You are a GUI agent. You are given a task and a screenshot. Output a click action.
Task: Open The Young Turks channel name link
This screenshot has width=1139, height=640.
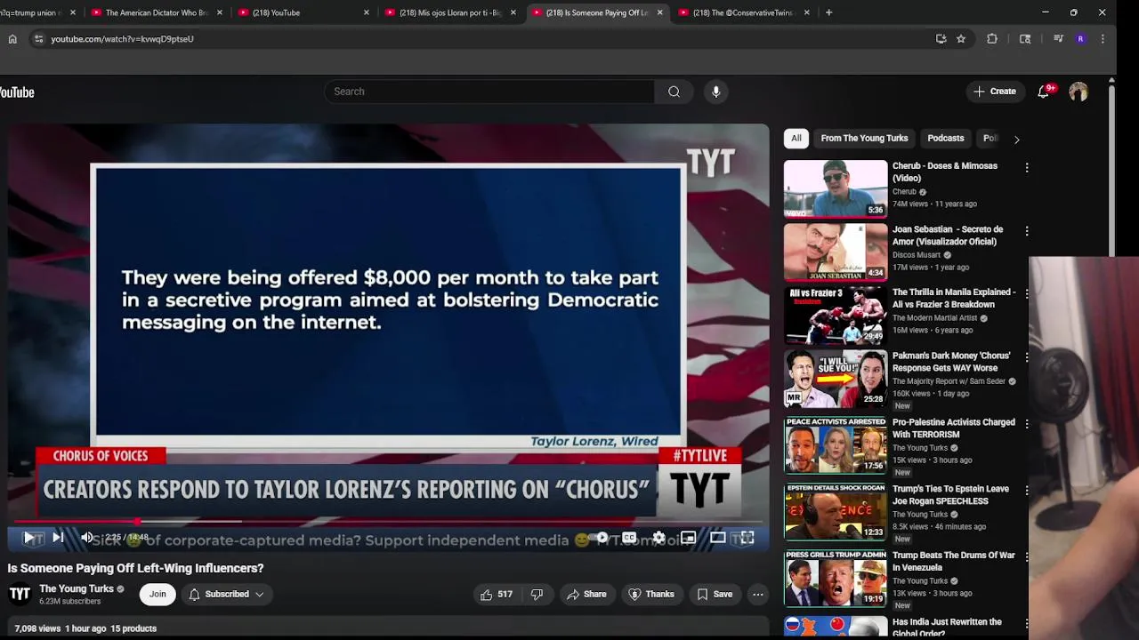(x=77, y=588)
